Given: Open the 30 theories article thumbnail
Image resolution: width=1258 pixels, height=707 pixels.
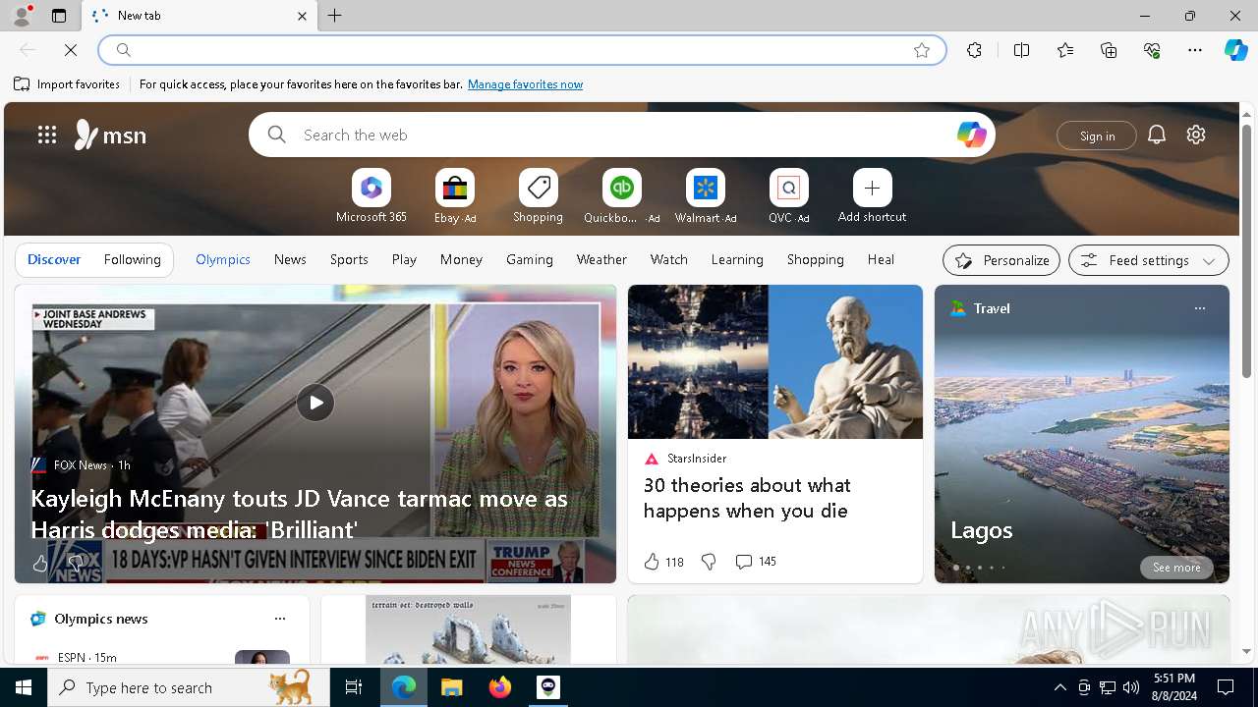Looking at the screenshot, I should pos(775,361).
